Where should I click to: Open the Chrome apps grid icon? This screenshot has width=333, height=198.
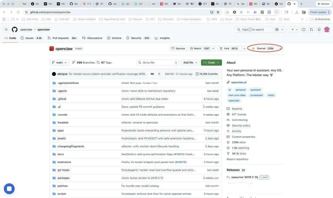tap(4, 19)
